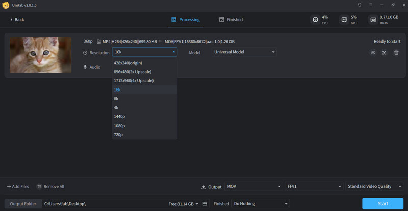Delete the video with trash icon
This screenshot has width=408, height=211.
(396, 53)
